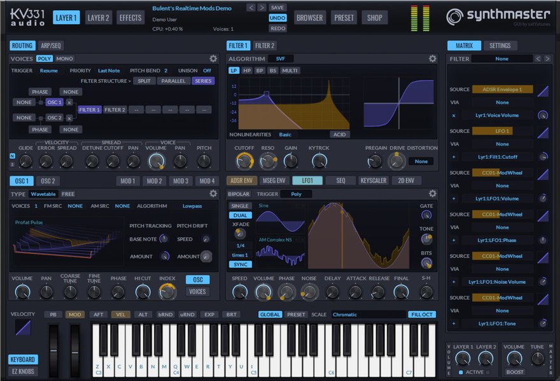Open the Algorithm panel settings gear
The image size is (560, 381).
(432, 58)
